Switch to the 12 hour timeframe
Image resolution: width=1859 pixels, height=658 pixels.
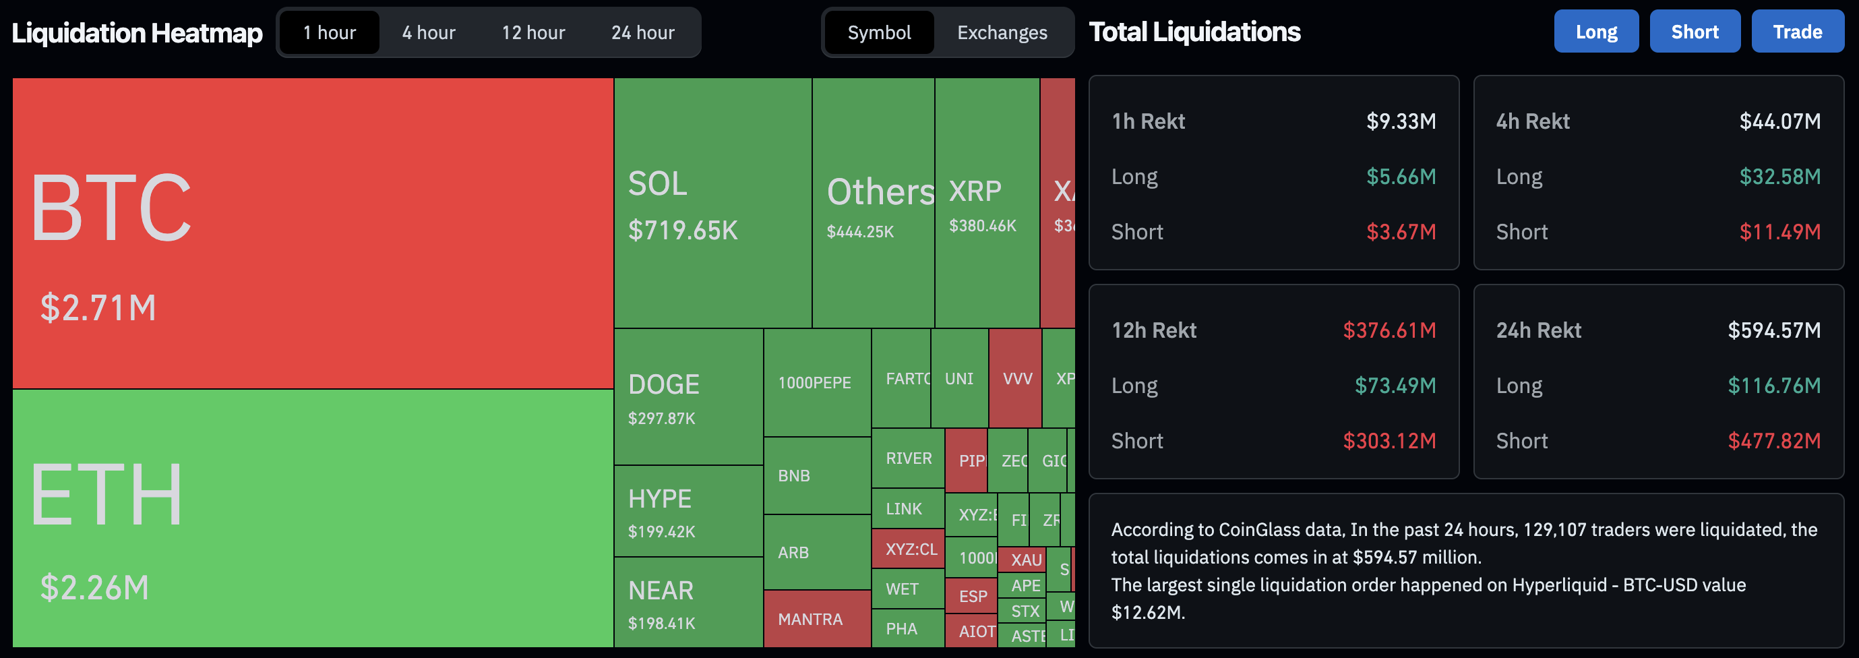click(533, 32)
